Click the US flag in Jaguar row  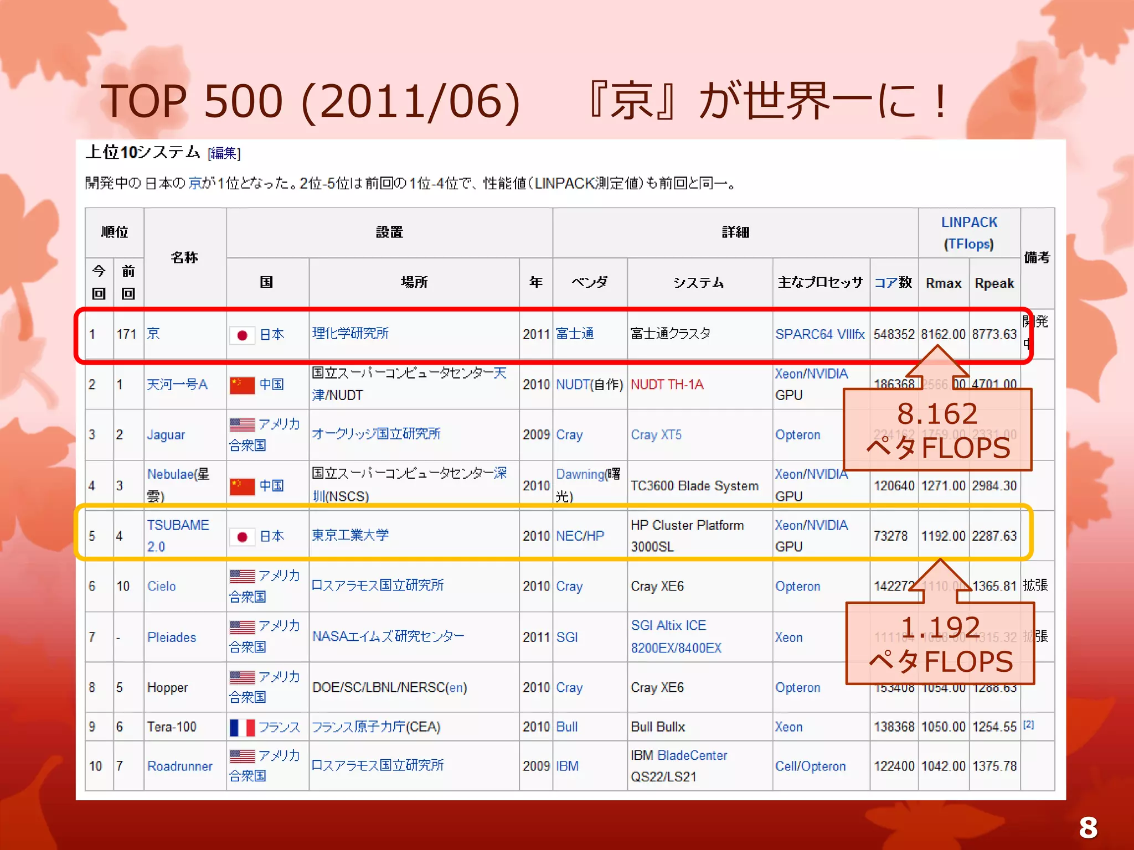coord(242,424)
